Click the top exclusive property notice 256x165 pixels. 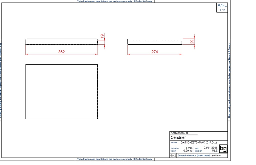[114, 1]
